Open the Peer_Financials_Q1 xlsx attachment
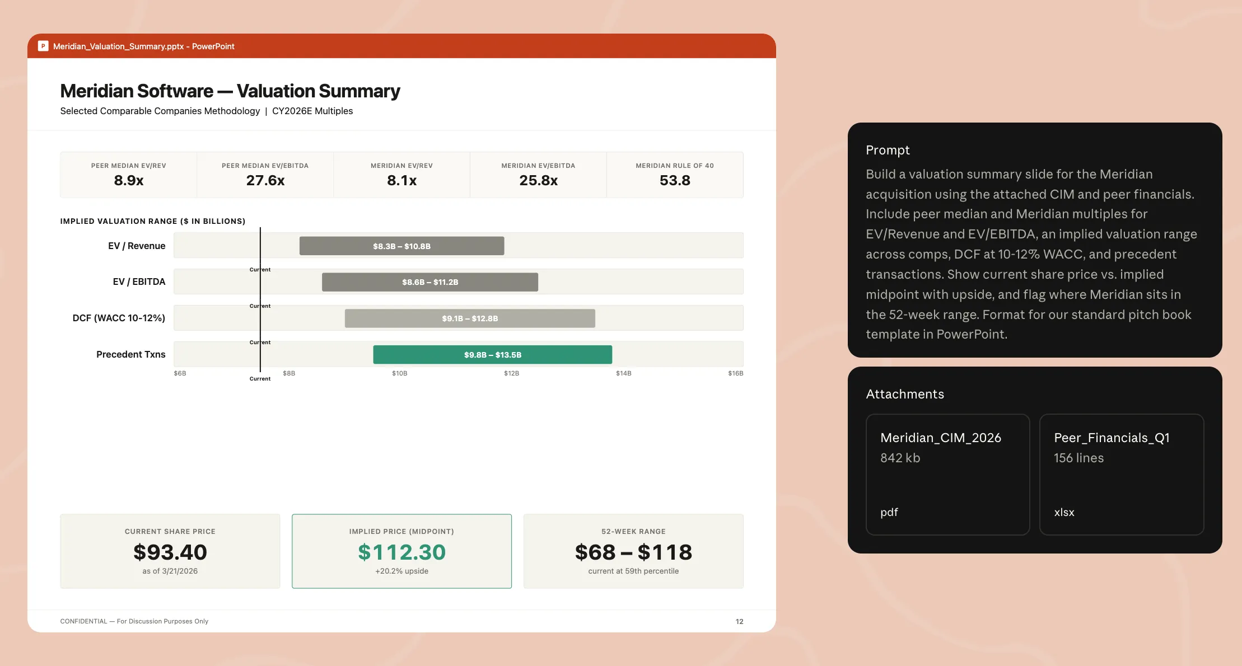 pyautogui.click(x=1122, y=475)
